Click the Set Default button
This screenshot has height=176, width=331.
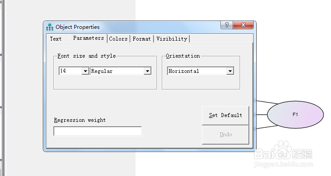coord(226,115)
